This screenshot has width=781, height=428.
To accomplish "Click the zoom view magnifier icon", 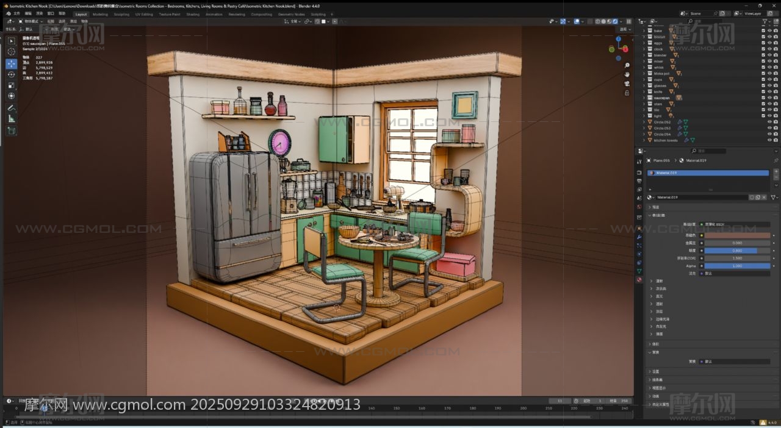I will click(627, 65).
